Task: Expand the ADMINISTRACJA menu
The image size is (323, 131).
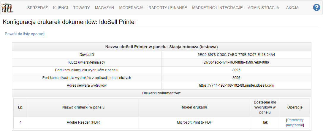Action: point(263,8)
